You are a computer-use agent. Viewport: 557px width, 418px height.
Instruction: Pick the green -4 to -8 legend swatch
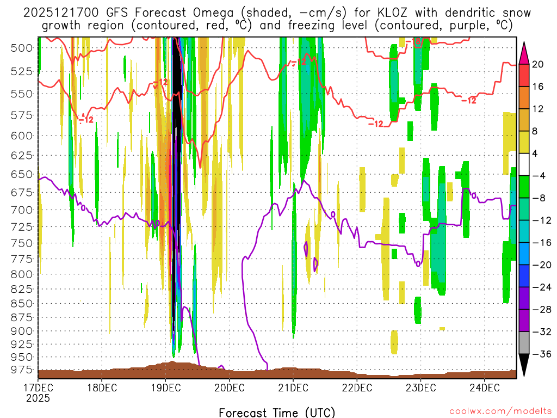coord(524,187)
